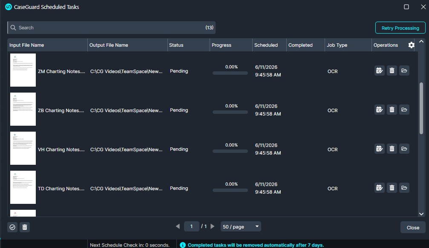Click the VH Charting Notes document thumbnail
The width and height of the screenshot is (429, 248).
click(x=23, y=148)
